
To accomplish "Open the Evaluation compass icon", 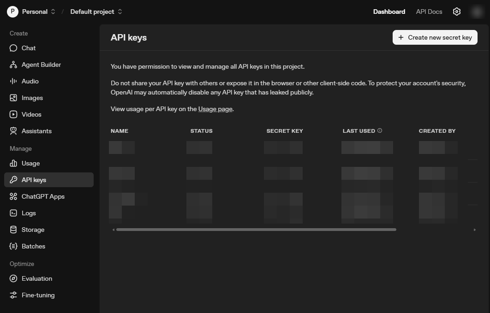I will click(13, 278).
